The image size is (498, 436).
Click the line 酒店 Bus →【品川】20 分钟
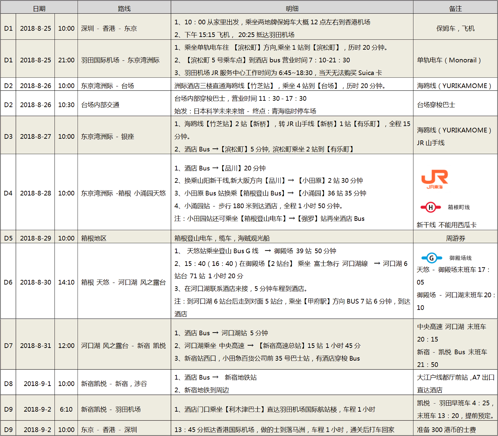pos(220,168)
